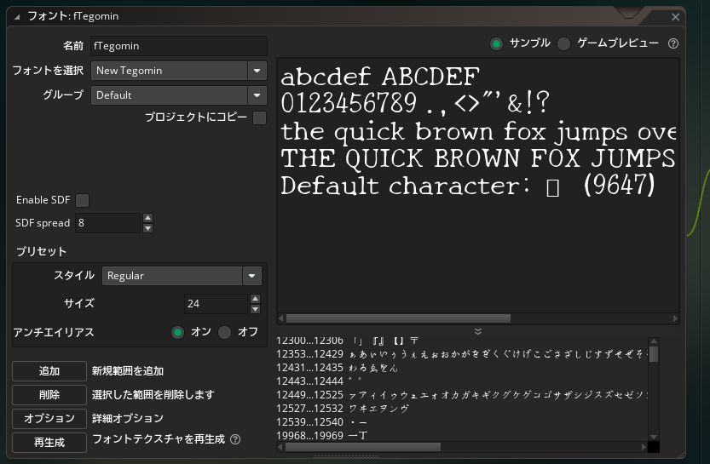
Task: Click range list scroll-up arrow
Action: (654, 341)
